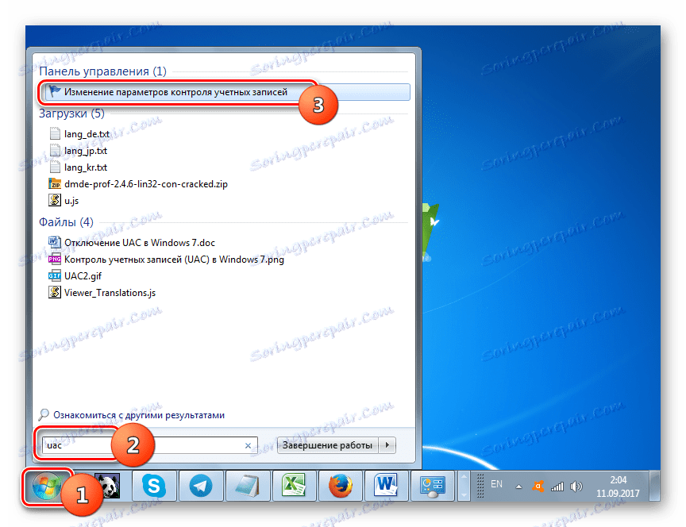Click the Файлы (4) group header
Image resolution: width=686 pixels, height=527 pixels.
tap(66, 222)
